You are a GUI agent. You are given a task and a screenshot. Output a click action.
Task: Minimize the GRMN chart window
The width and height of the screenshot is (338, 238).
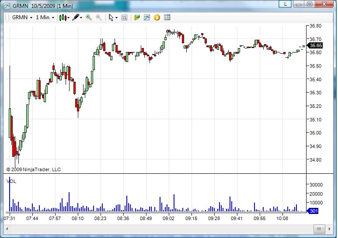298,4
